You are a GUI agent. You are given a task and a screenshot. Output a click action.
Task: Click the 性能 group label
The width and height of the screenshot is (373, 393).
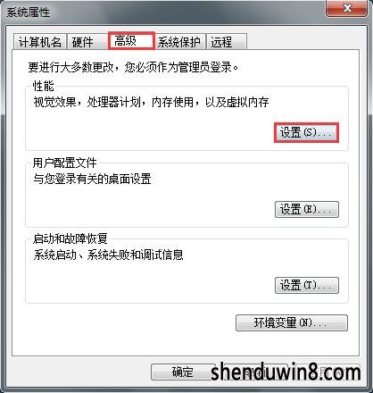pos(44,86)
